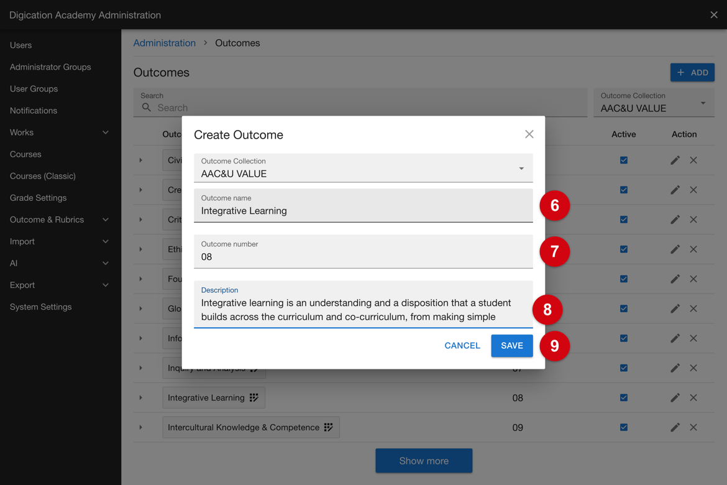Open System Settings in the sidebar
727x485 pixels.
click(x=41, y=307)
